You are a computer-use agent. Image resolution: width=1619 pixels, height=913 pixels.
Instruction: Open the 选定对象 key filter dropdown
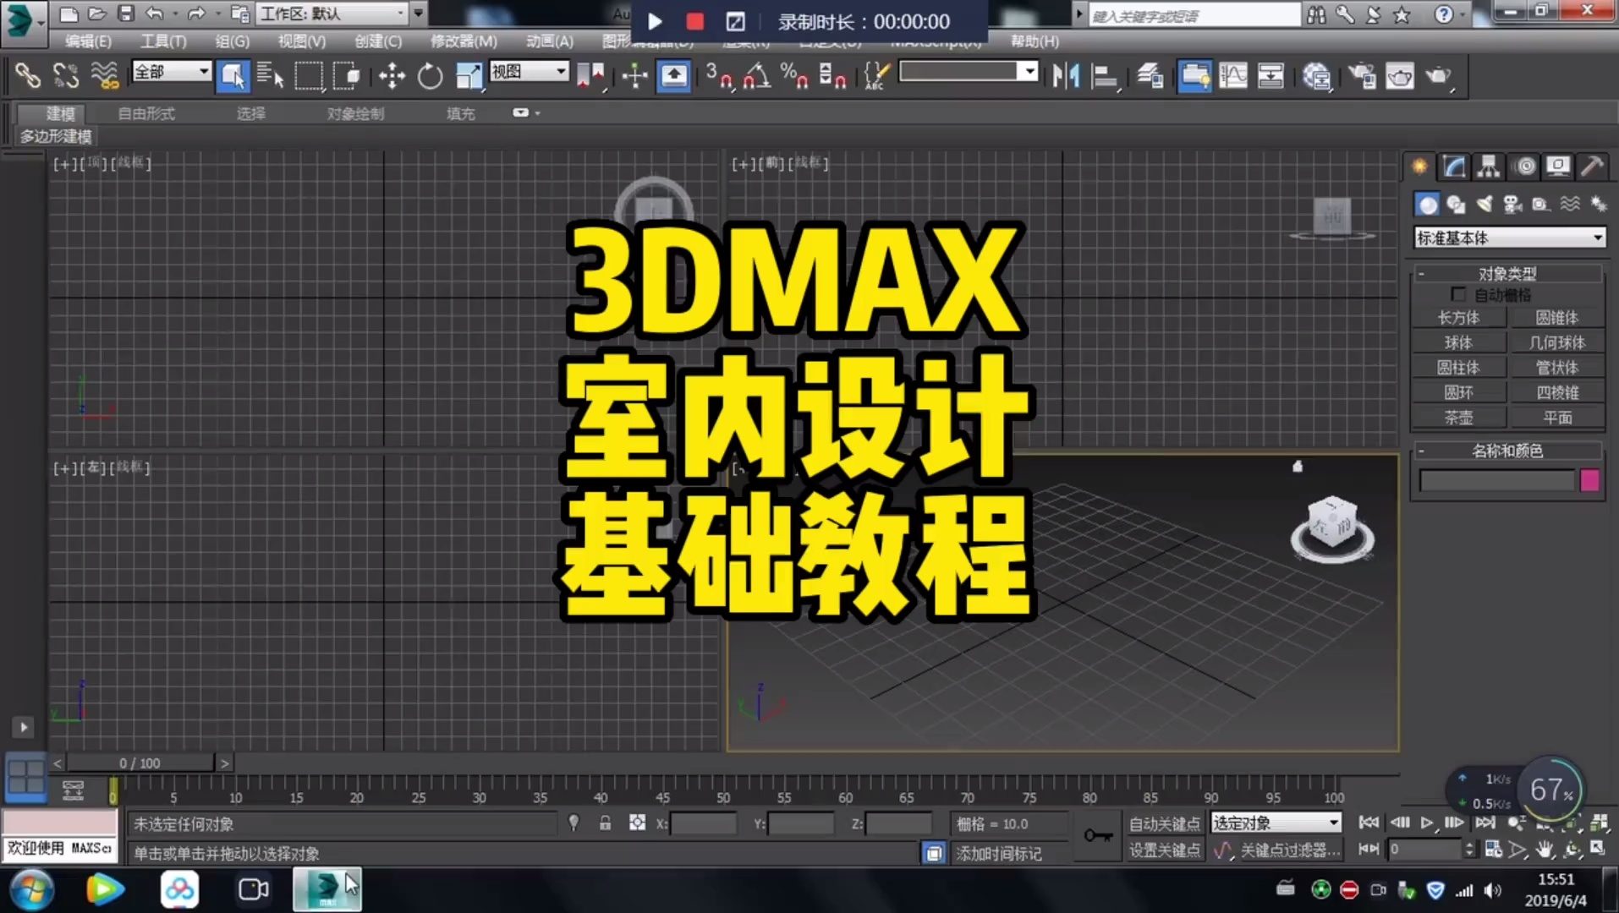coord(1276,823)
